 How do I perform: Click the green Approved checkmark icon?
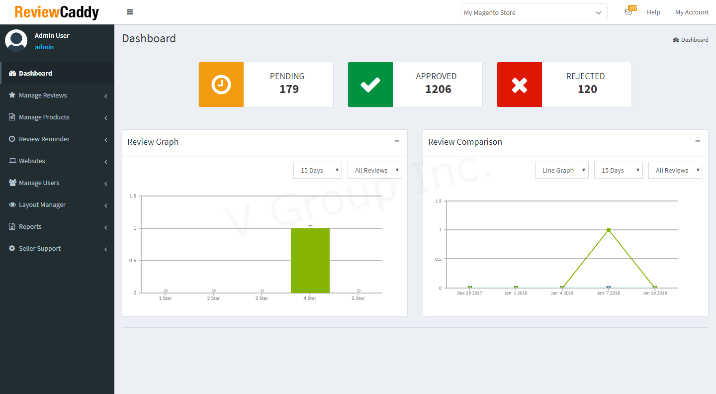370,85
